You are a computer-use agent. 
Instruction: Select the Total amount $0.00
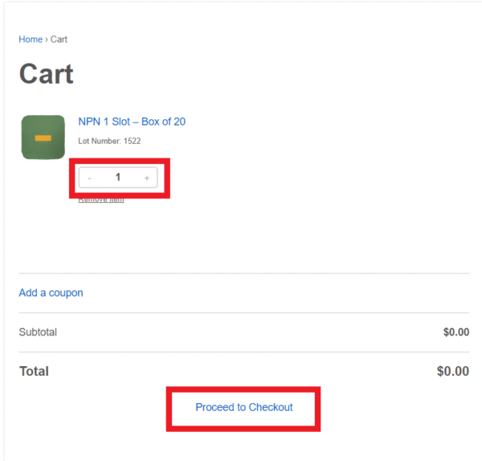click(453, 372)
